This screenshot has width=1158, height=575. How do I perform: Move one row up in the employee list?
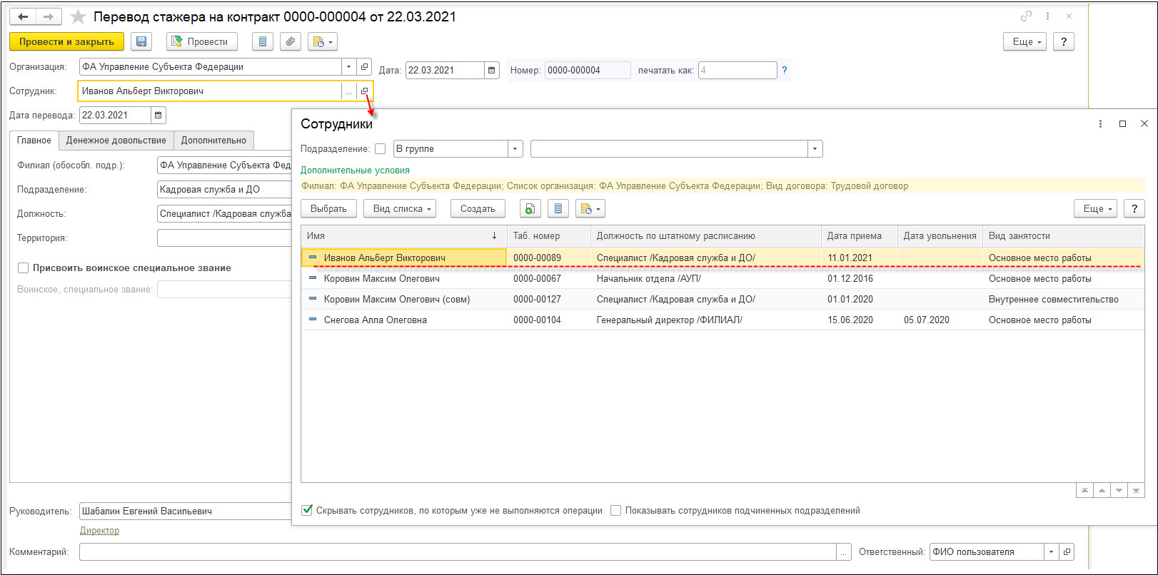point(1102,490)
